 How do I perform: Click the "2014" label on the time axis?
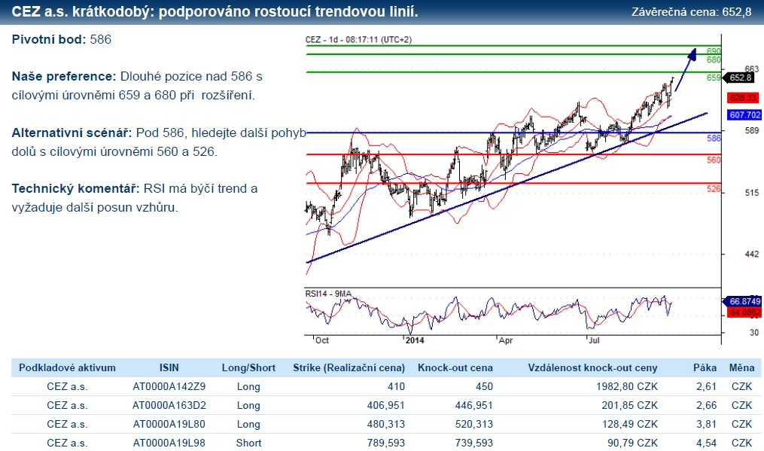click(415, 340)
